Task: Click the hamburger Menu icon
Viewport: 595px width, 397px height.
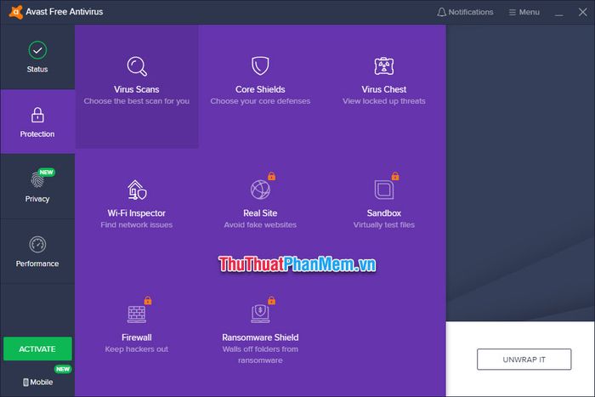Action: tap(513, 12)
